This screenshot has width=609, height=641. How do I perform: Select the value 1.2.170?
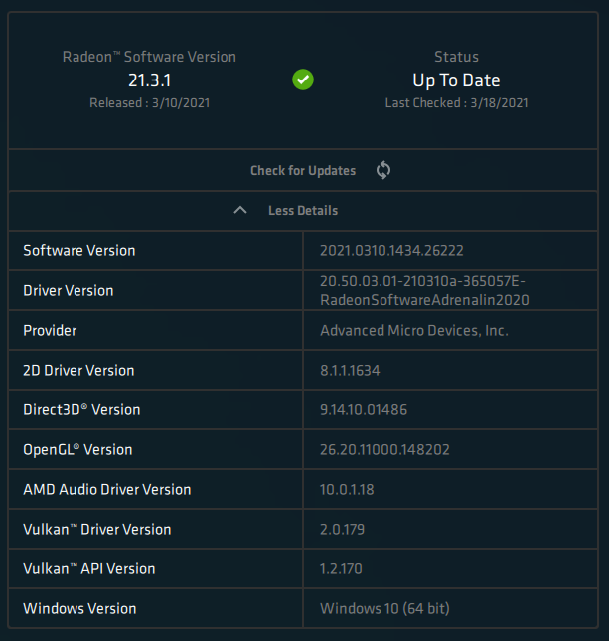pos(341,568)
